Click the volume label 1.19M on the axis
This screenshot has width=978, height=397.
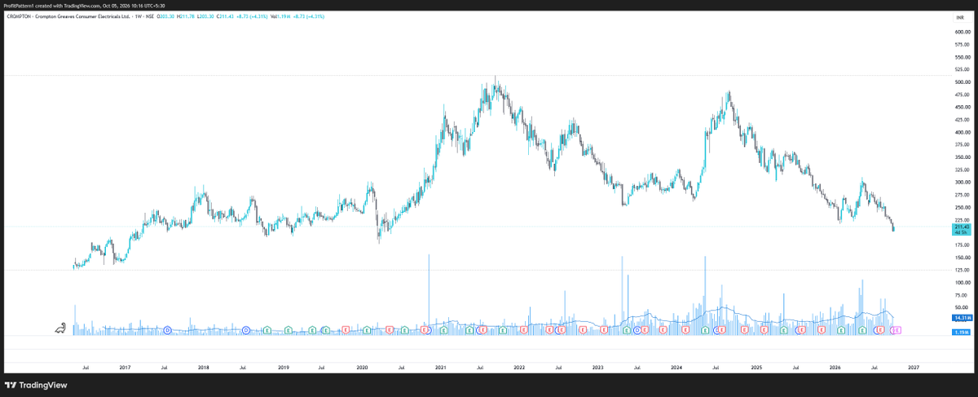point(960,332)
